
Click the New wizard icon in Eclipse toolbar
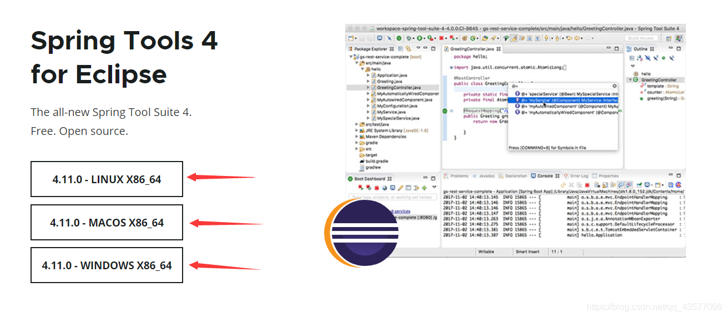pos(350,38)
